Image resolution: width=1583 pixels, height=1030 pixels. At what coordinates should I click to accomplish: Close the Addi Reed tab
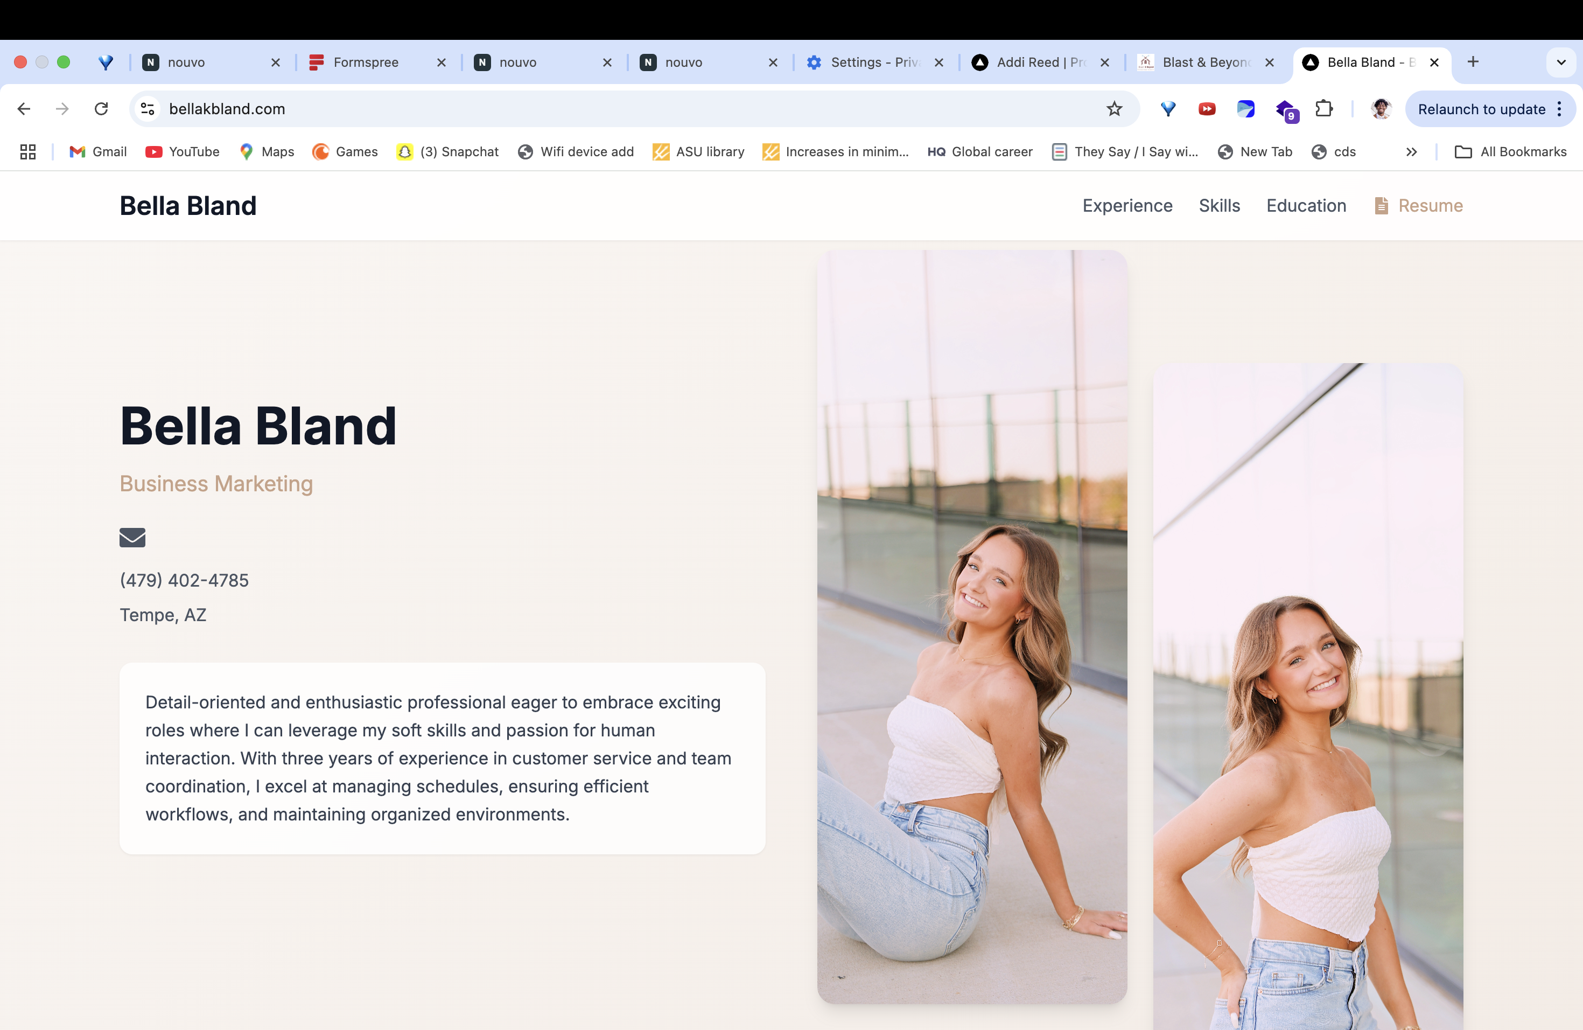click(1104, 62)
